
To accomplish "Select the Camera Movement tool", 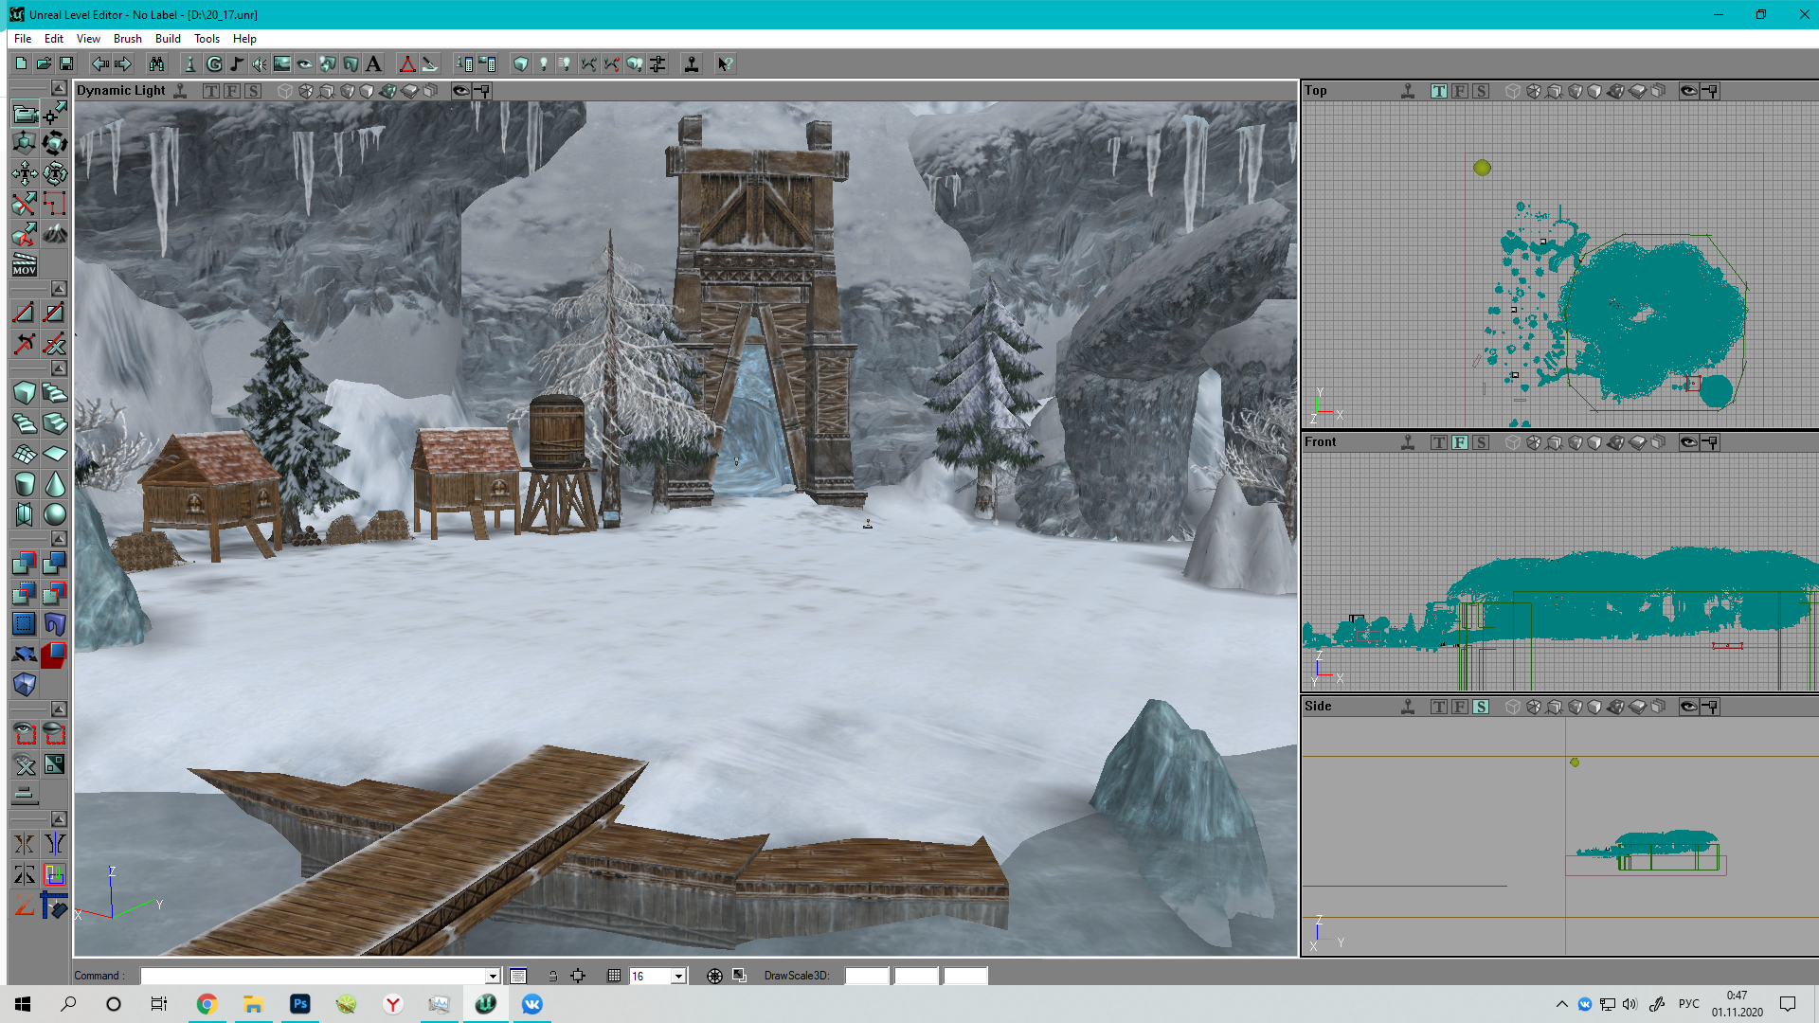I will coord(25,114).
